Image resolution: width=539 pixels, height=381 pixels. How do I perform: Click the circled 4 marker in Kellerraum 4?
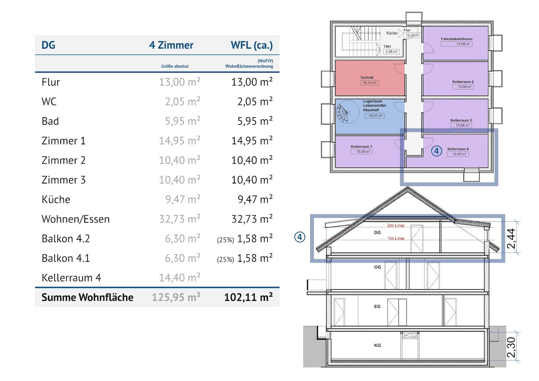click(437, 151)
